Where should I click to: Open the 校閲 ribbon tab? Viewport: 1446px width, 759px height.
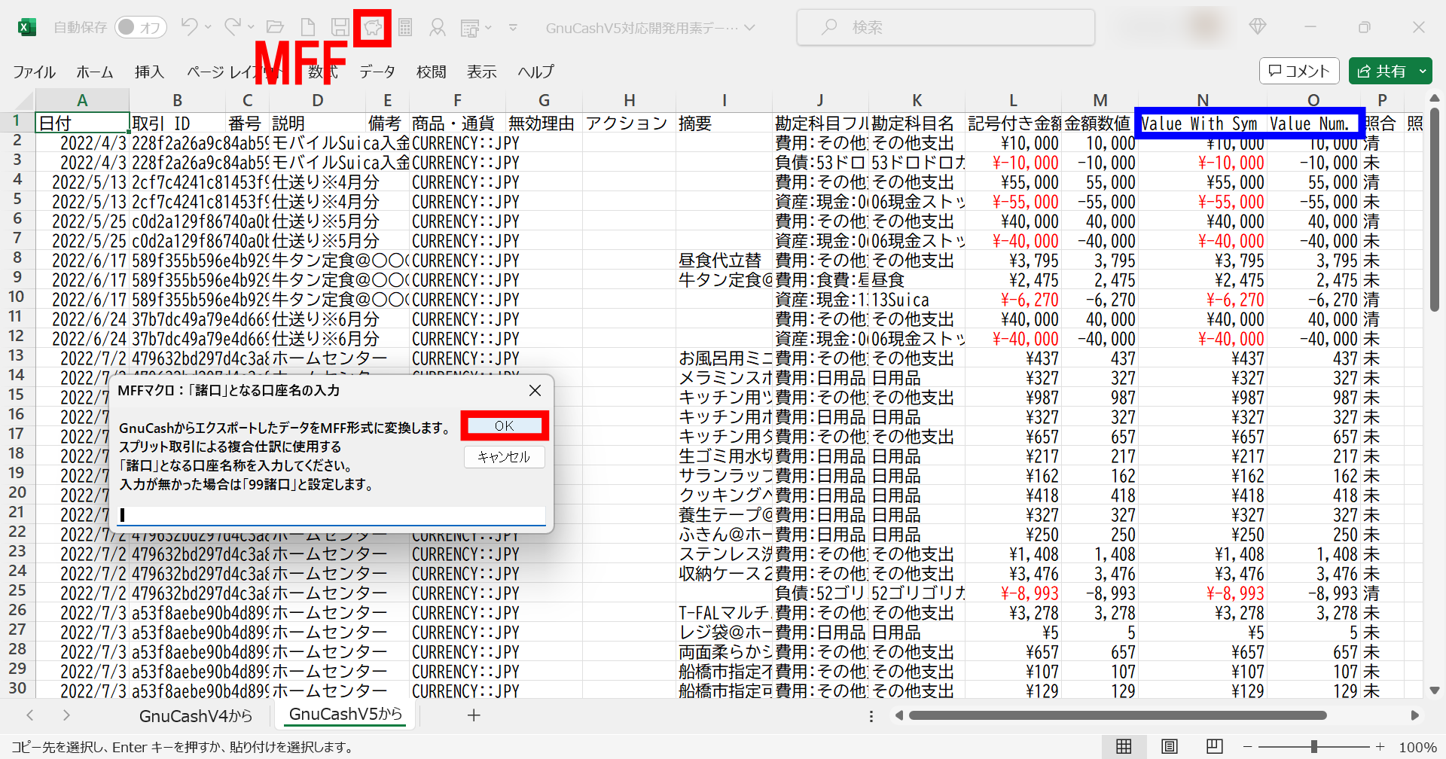click(x=432, y=72)
